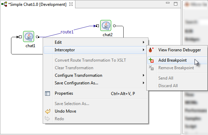Maximize the editor pane
208x135 pixels.
coord(176,4)
